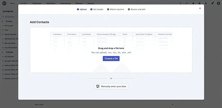Click the Uploads section label
This screenshot has width=222, height=108.
pos(9,52)
